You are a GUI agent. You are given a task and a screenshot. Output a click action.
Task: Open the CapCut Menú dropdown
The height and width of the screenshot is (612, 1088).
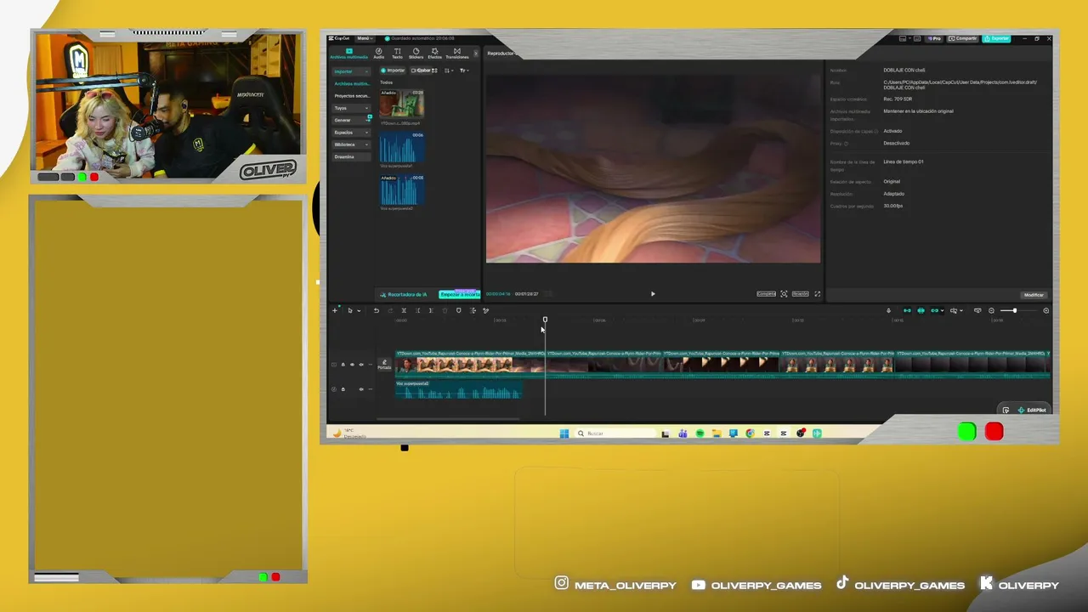pos(364,38)
